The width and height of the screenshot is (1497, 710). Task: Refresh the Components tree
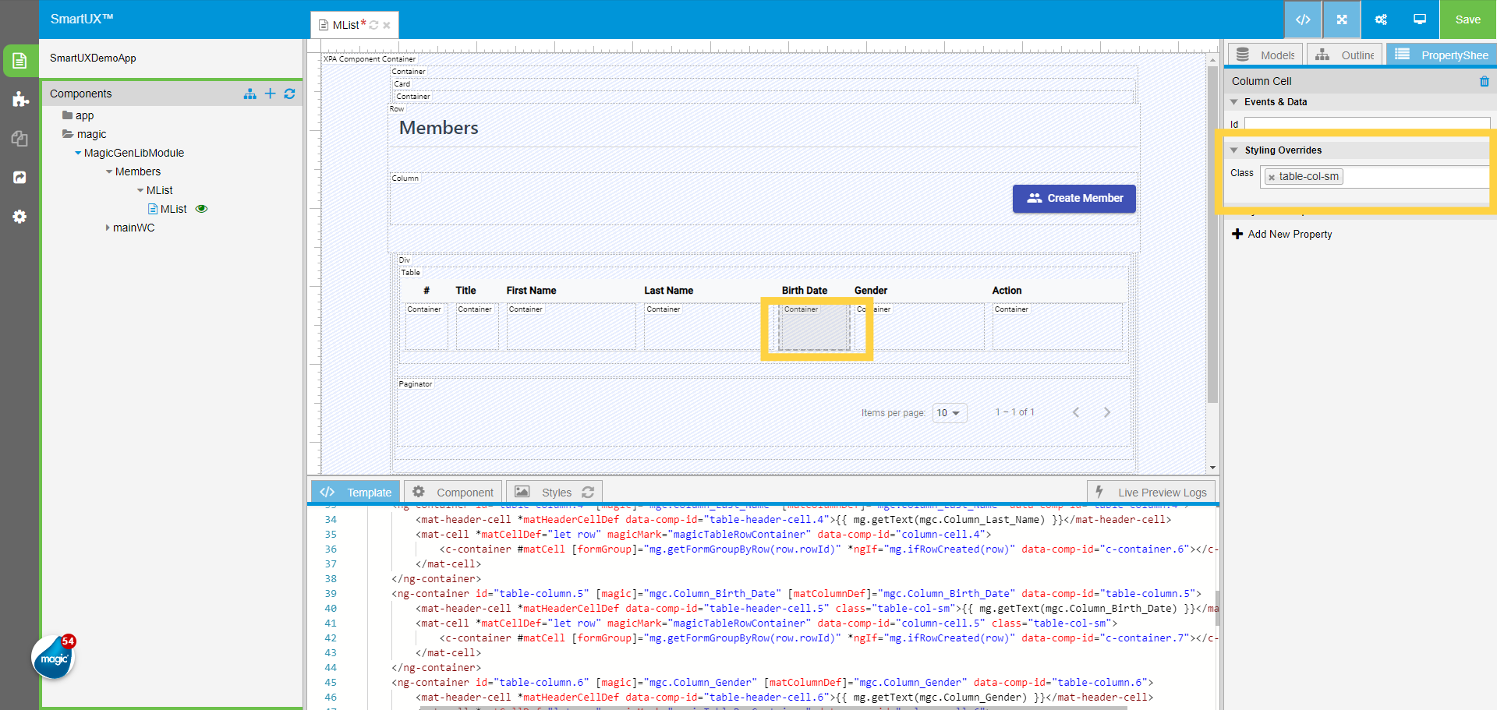(289, 94)
